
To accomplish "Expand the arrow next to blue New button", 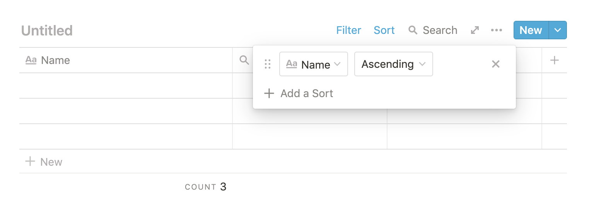I will (558, 30).
